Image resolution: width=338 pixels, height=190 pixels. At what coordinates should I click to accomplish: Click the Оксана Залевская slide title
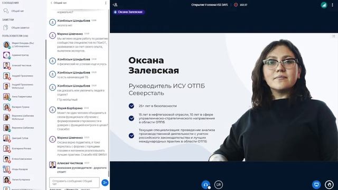(154, 65)
